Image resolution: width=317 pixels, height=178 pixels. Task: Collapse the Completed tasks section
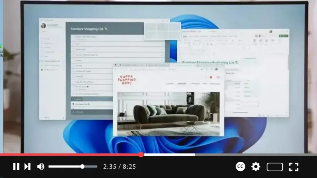76,99
